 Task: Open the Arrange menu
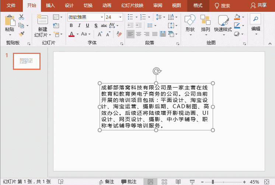point(206,25)
